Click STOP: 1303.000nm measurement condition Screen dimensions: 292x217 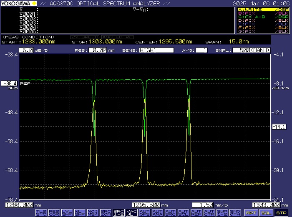click(x=97, y=42)
